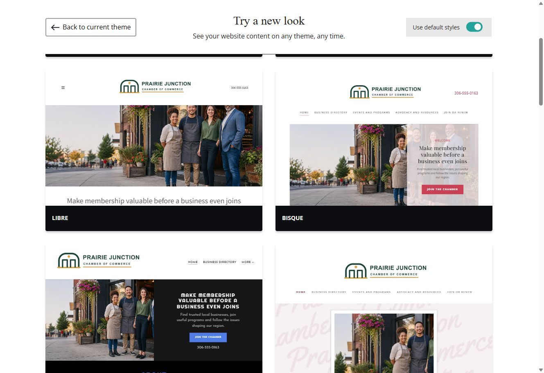Select Home in the dark-hero theme navigation
This screenshot has width=544, height=373.
pos(193,262)
